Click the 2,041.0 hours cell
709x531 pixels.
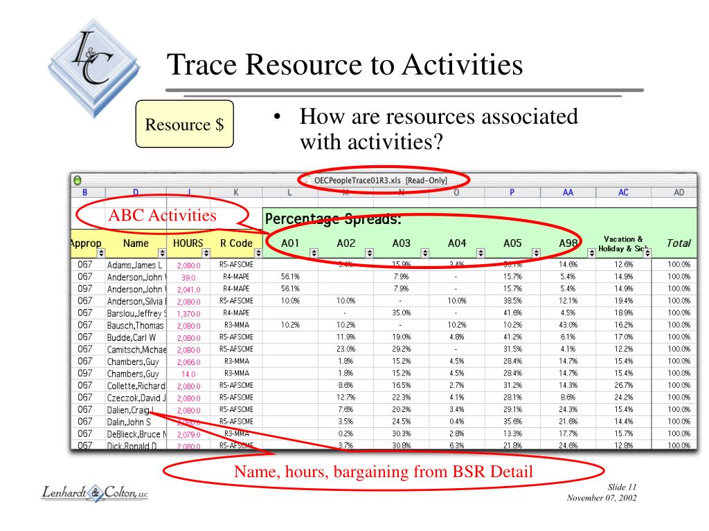pos(188,290)
